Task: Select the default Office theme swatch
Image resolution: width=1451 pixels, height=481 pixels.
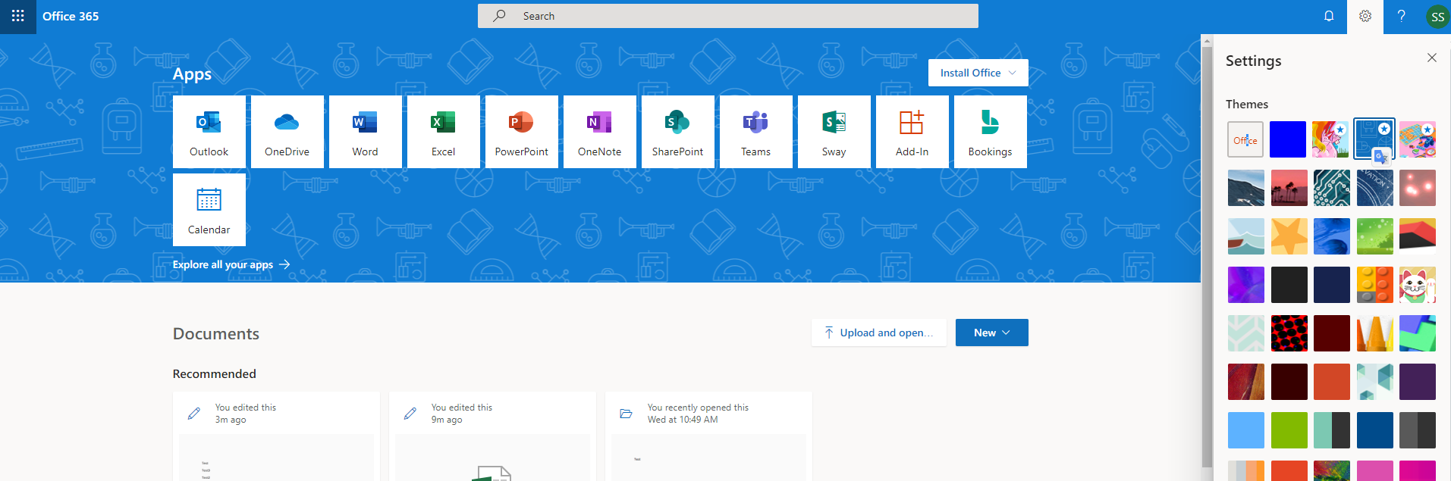Action: point(1245,139)
